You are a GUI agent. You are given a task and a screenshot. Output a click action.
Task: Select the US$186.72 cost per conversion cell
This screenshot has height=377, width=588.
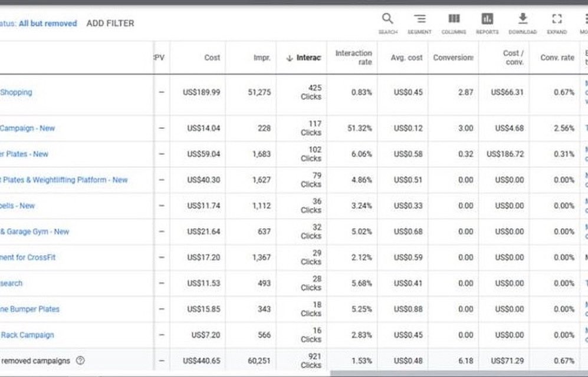click(x=505, y=154)
